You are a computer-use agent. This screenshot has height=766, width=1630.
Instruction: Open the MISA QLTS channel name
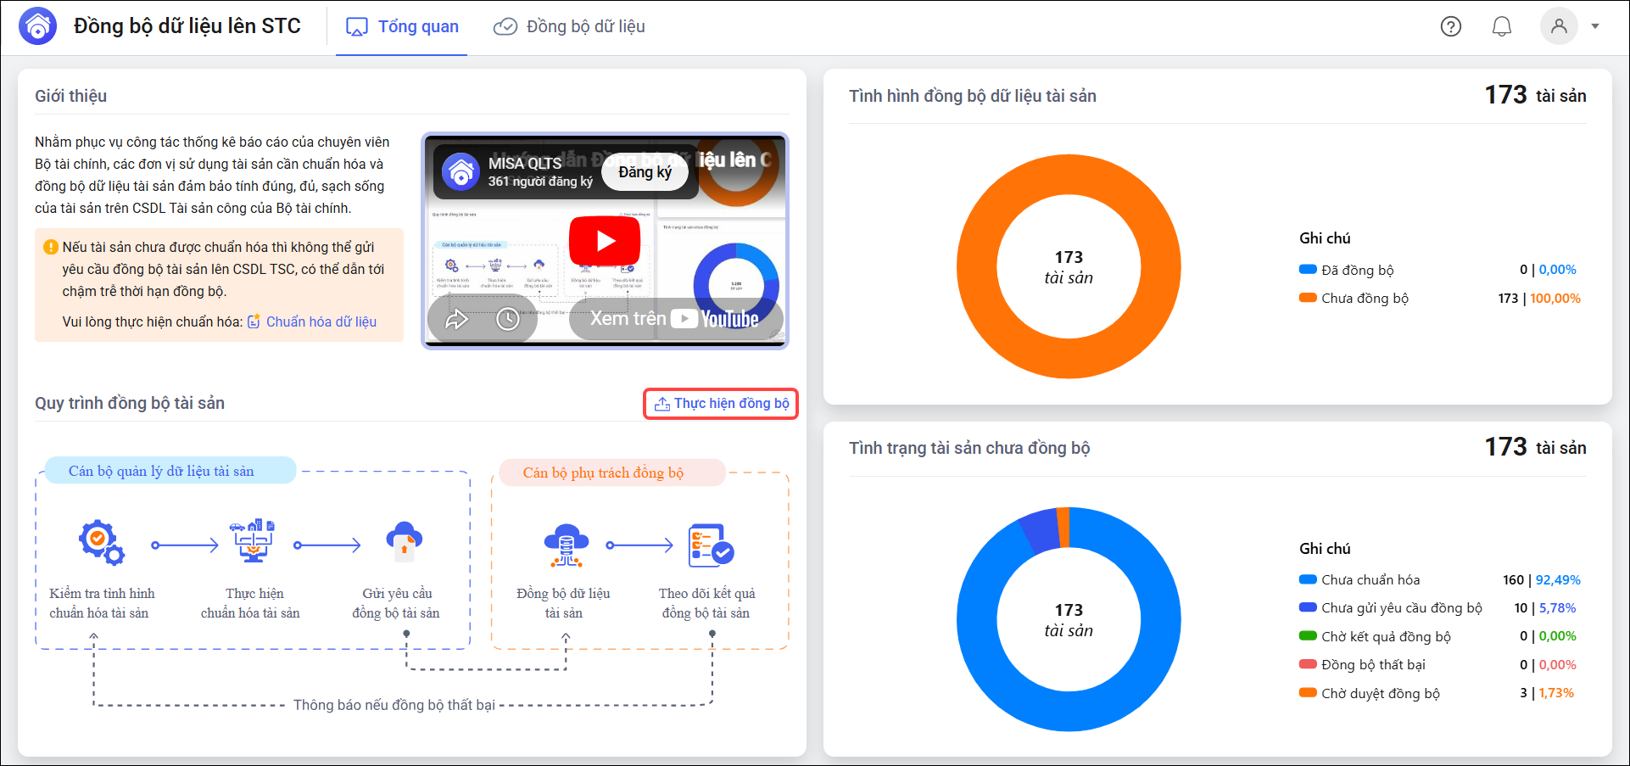pyautogui.click(x=525, y=163)
